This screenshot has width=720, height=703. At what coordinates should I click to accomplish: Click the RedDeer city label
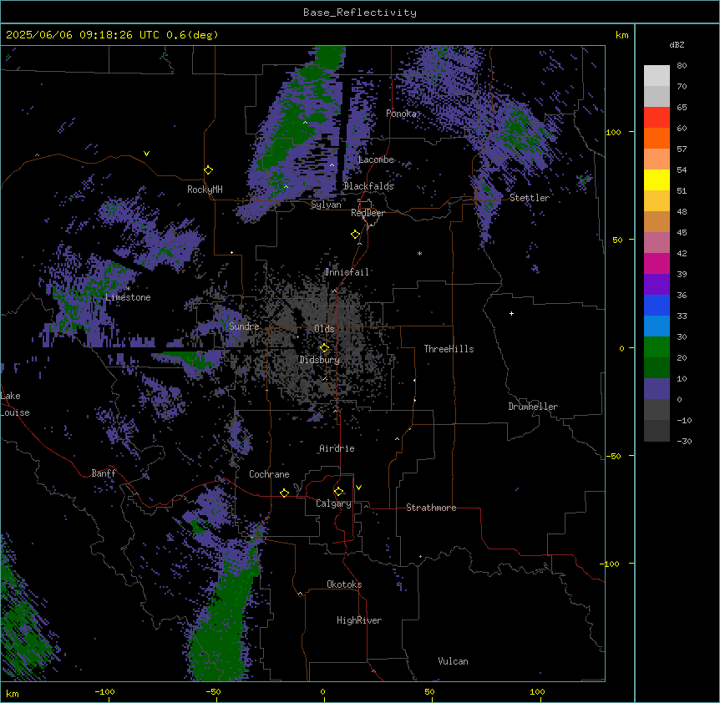[x=368, y=213]
